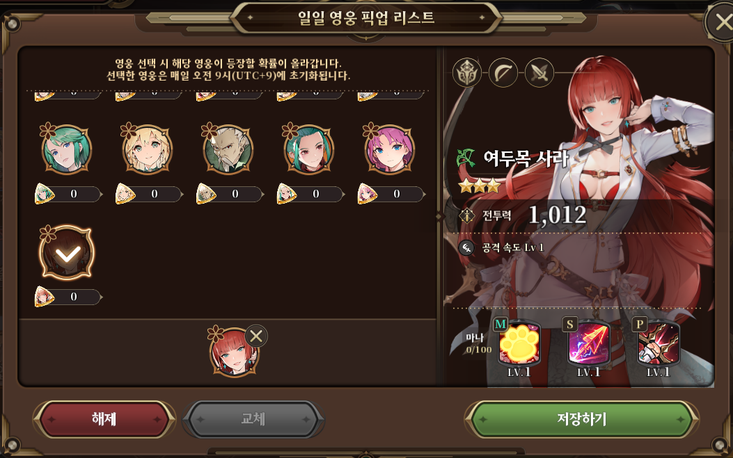The height and width of the screenshot is (458, 733).
Task: Click the crossed swords icon
Action: [x=539, y=73]
